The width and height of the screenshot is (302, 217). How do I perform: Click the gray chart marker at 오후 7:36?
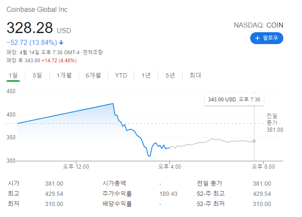(254, 141)
